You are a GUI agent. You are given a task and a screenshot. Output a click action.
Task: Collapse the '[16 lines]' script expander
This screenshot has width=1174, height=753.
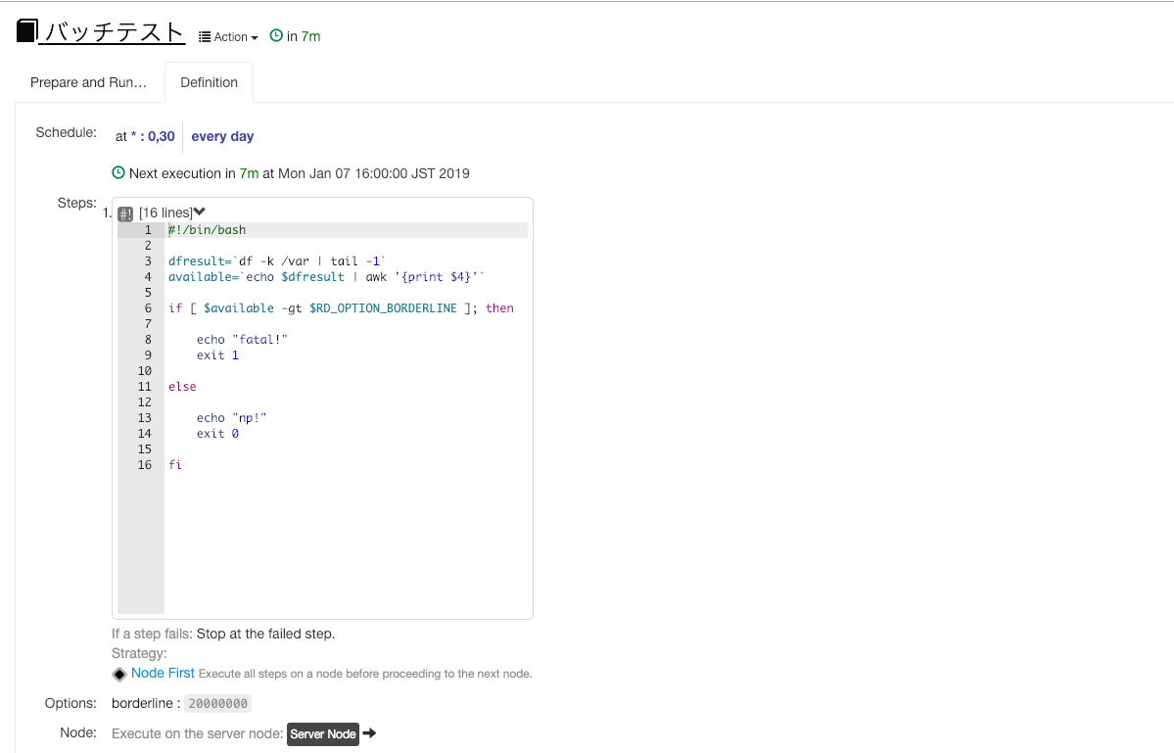coord(172,212)
